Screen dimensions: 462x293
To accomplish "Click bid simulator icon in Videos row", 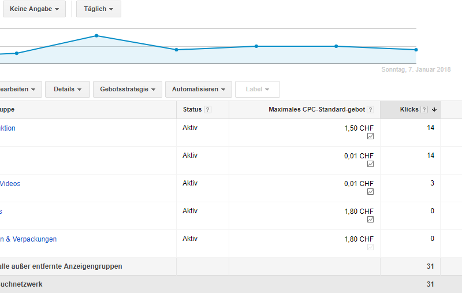I will pyautogui.click(x=370, y=192).
